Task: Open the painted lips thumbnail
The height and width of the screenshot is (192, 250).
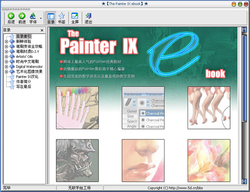Action: tap(143, 160)
